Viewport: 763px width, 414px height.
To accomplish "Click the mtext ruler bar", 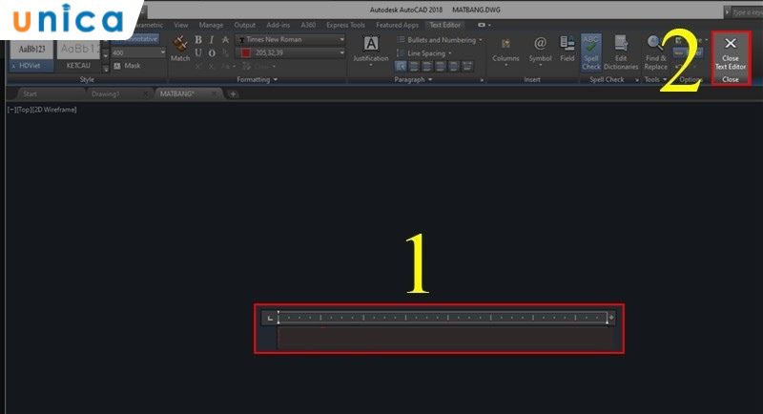I will click(442, 318).
